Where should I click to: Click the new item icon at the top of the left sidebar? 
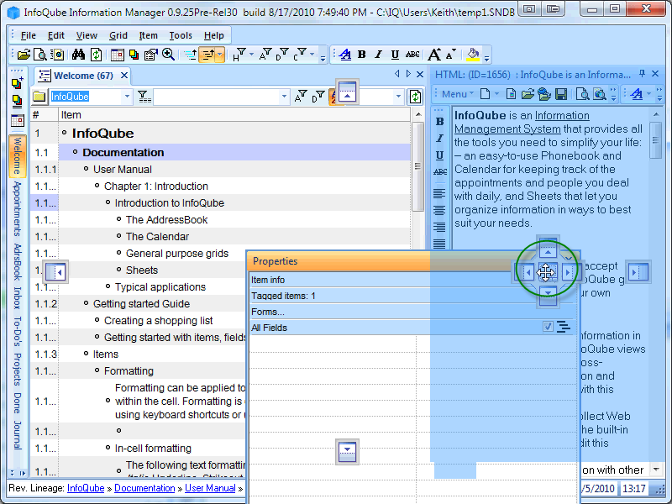17,83
